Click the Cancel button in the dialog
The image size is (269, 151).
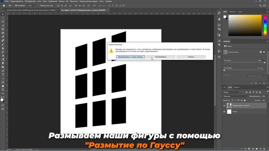pyautogui.click(x=191, y=57)
